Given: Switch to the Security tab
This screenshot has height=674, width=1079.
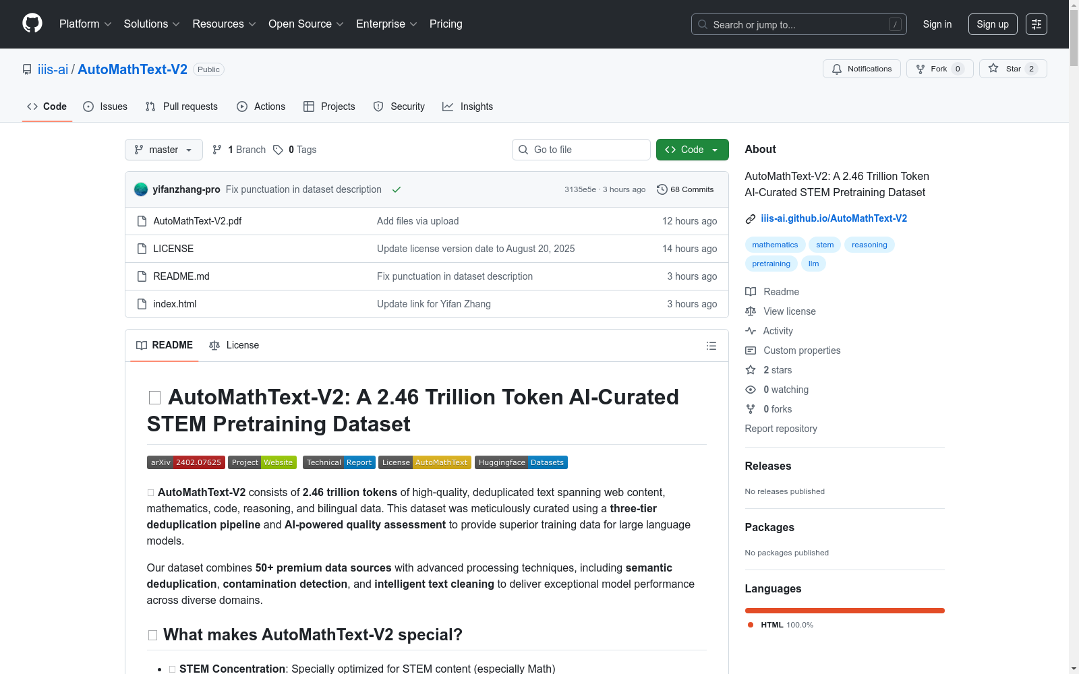Looking at the screenshot, I should tap(399, 106).
